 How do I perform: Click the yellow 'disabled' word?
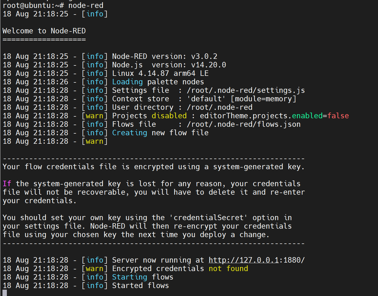click(x=169, y=116)
